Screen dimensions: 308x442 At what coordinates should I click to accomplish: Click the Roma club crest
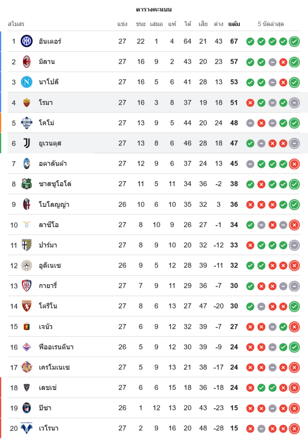(x=27, y=103)
